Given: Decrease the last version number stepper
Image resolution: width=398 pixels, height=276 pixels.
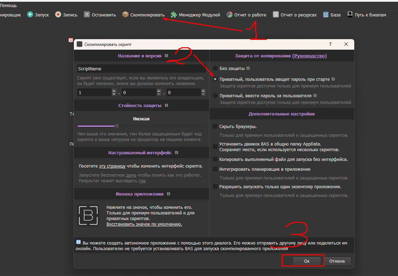Looking at the screenshot, I should click(x=203, y=94).
